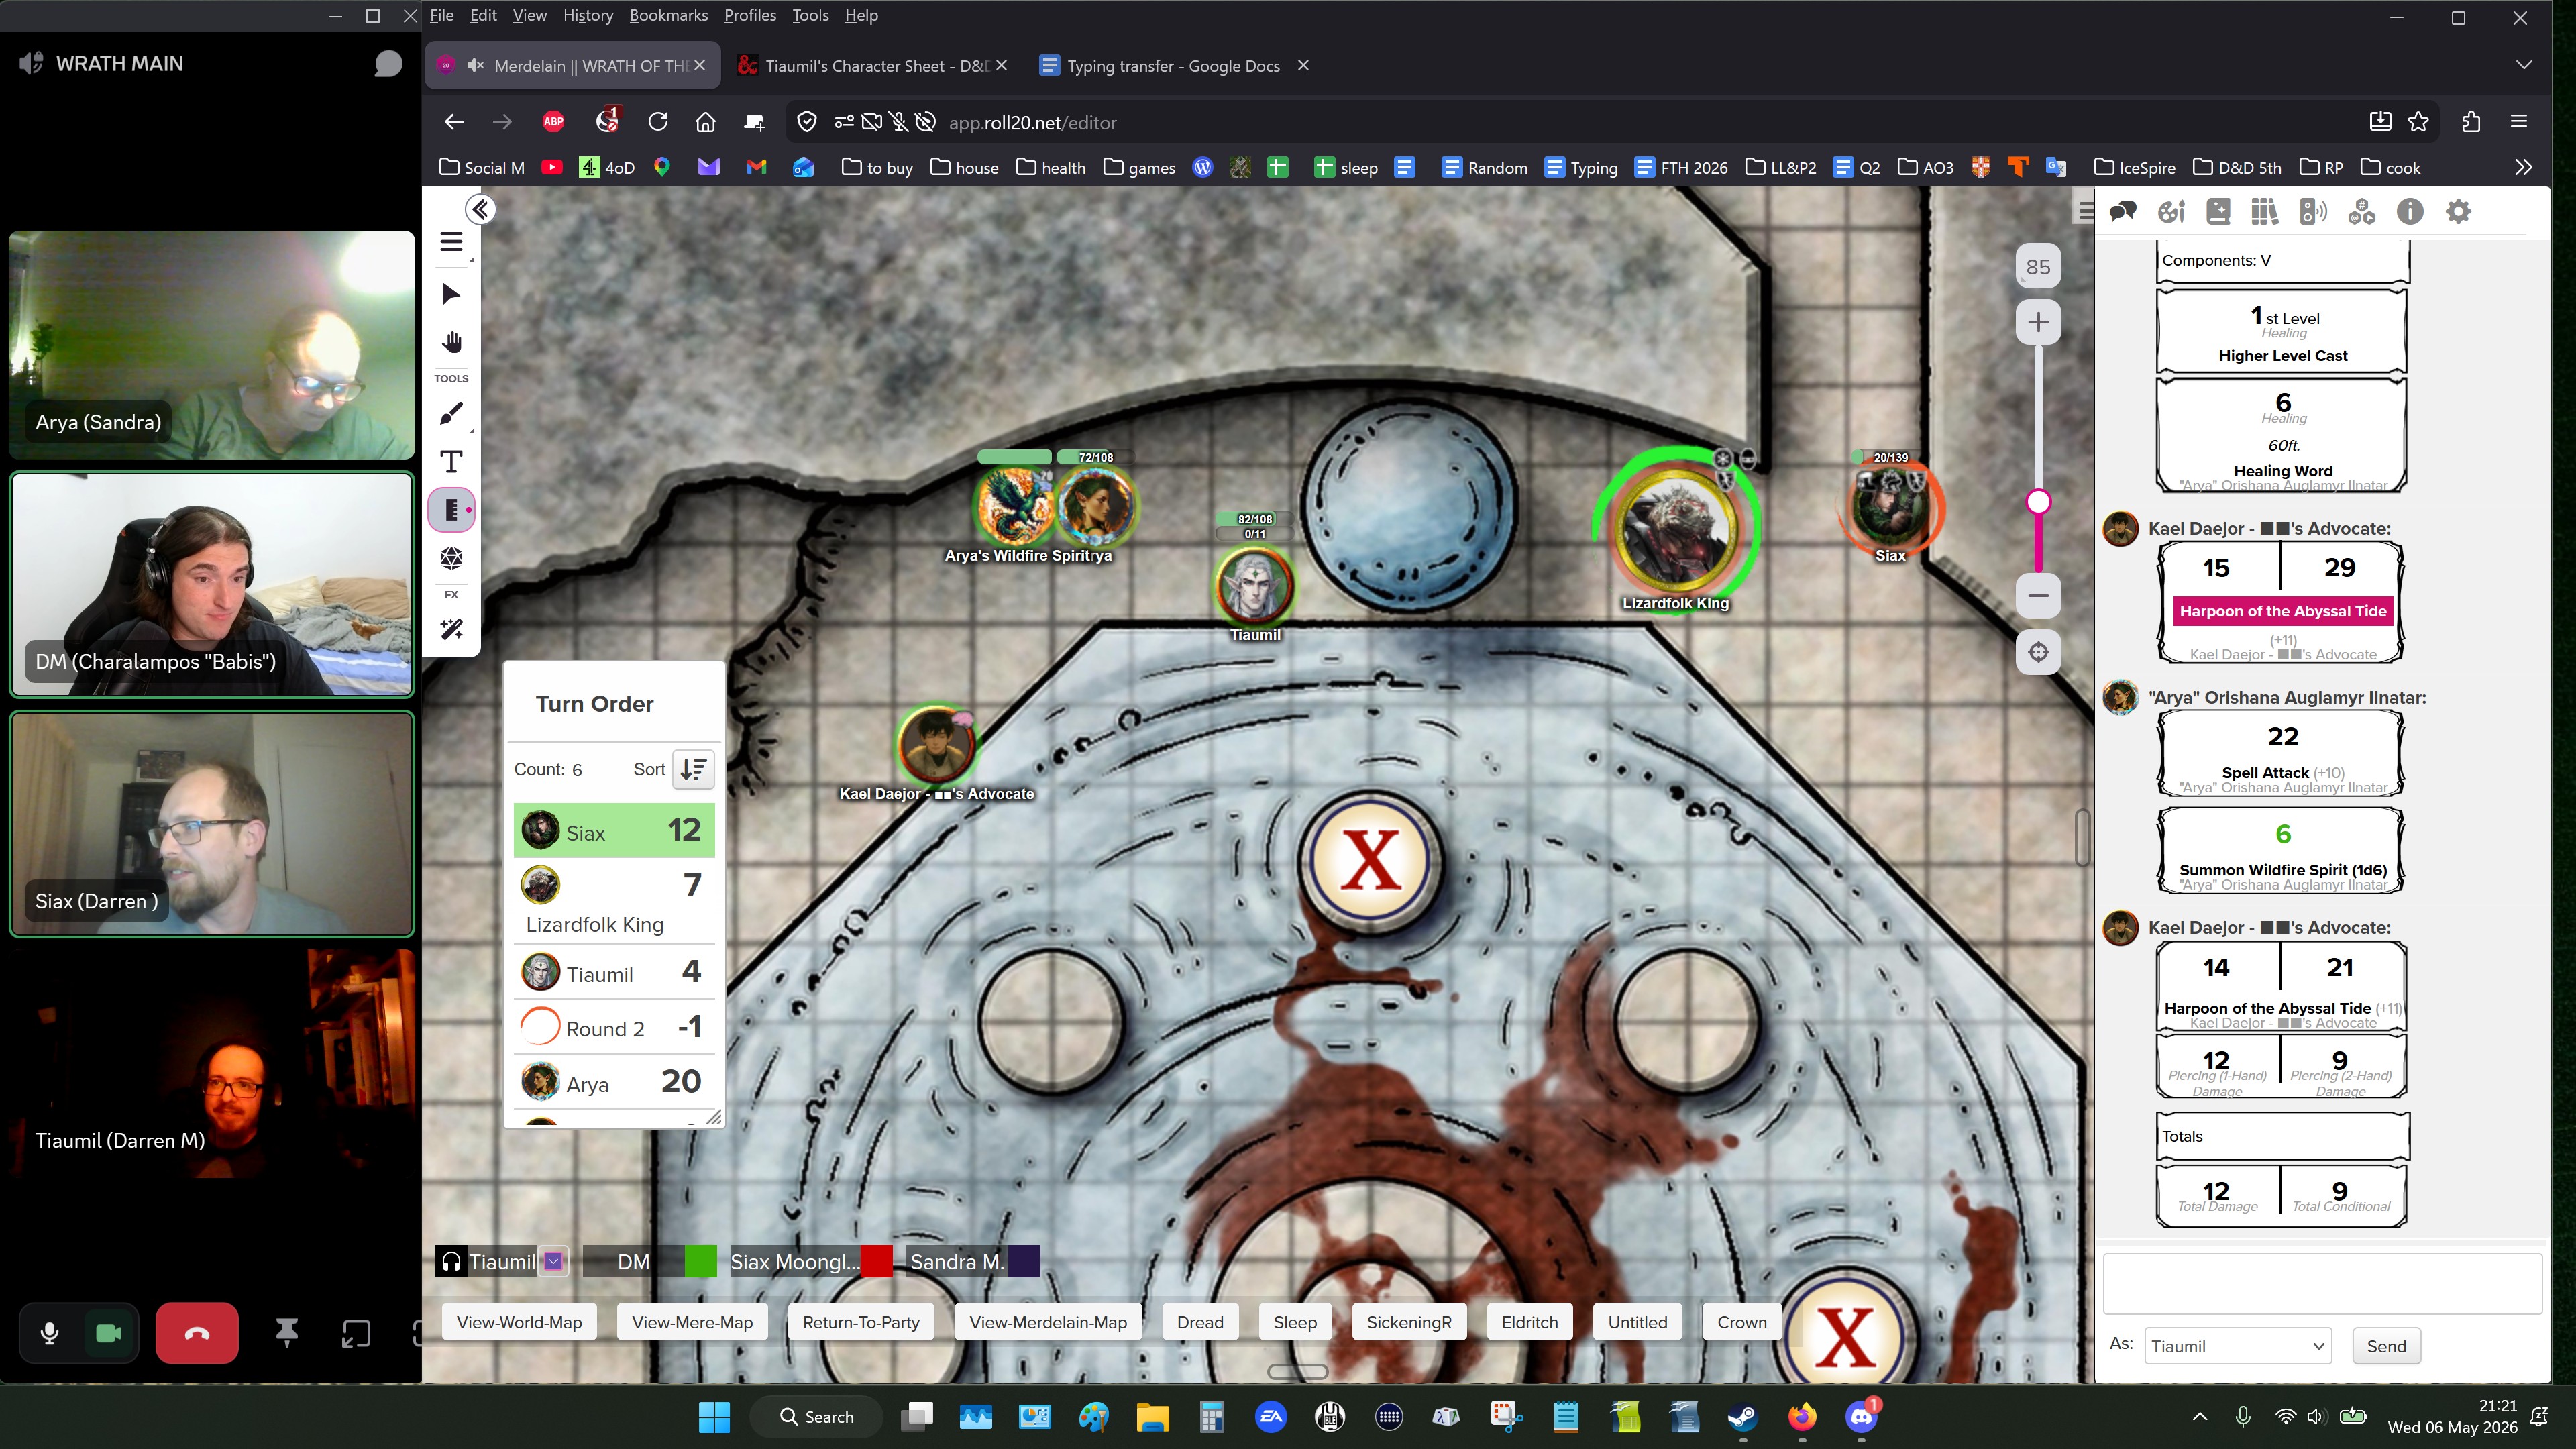Open the Jukebox speaker icon
2576x1449 pixels.
pos(2313,212)
